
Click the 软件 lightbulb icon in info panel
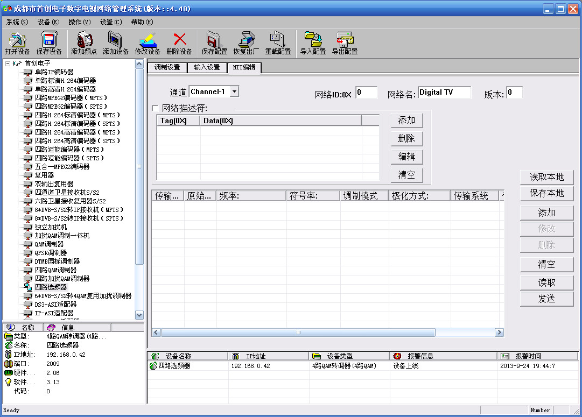coord(8,382)
